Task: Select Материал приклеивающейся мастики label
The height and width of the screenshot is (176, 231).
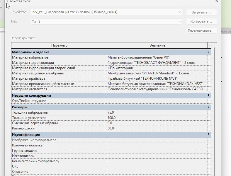Action: 43,84
